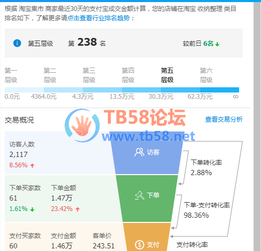Click the red up arrow beside 23.42%

[78, 209]
